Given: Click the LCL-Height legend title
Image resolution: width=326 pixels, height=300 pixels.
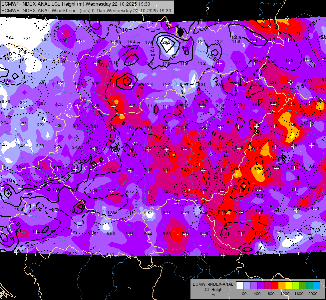Looking at the screenshot, I should click(x=213, y=290).
